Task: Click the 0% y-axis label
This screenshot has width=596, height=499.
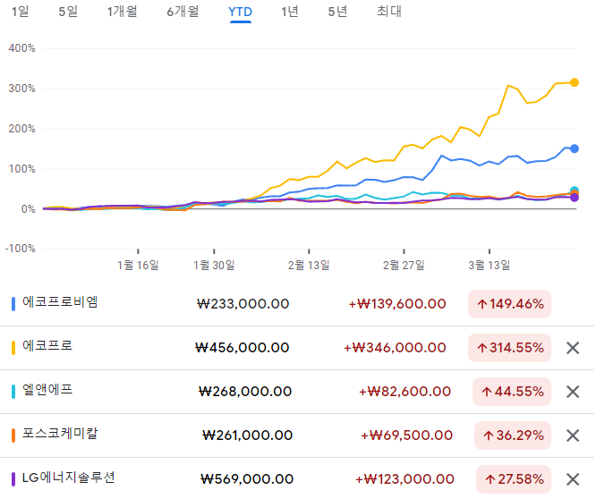Action: pos(28,209)
